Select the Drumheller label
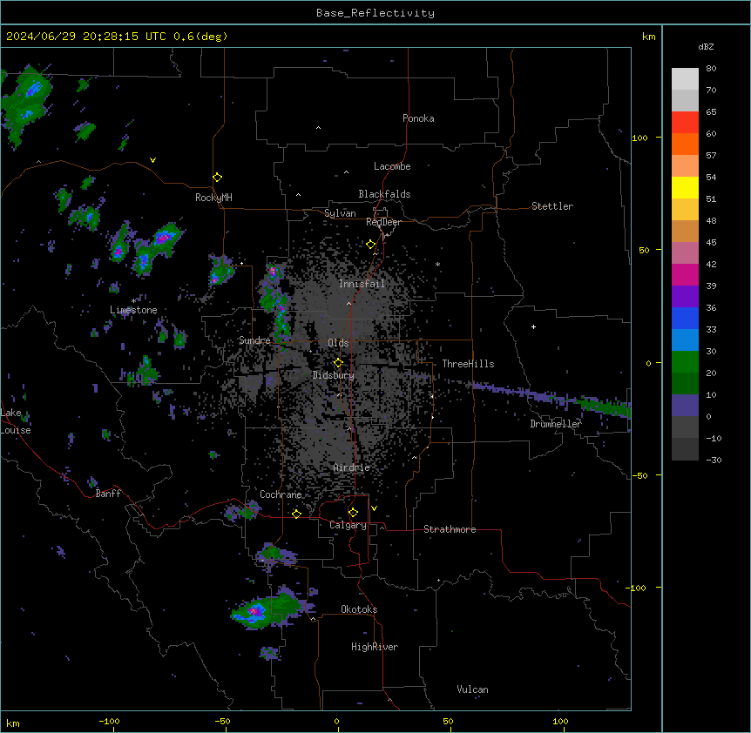 556,424
